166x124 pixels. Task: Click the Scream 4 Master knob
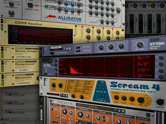[160, 102]
